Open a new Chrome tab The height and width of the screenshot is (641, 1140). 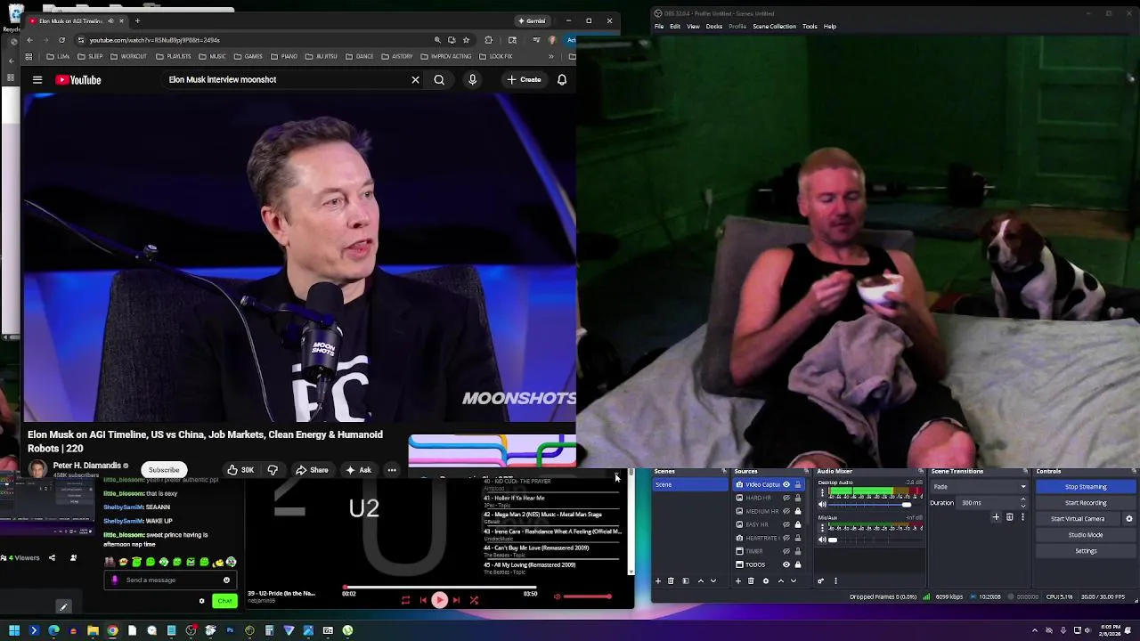point(137,20)
